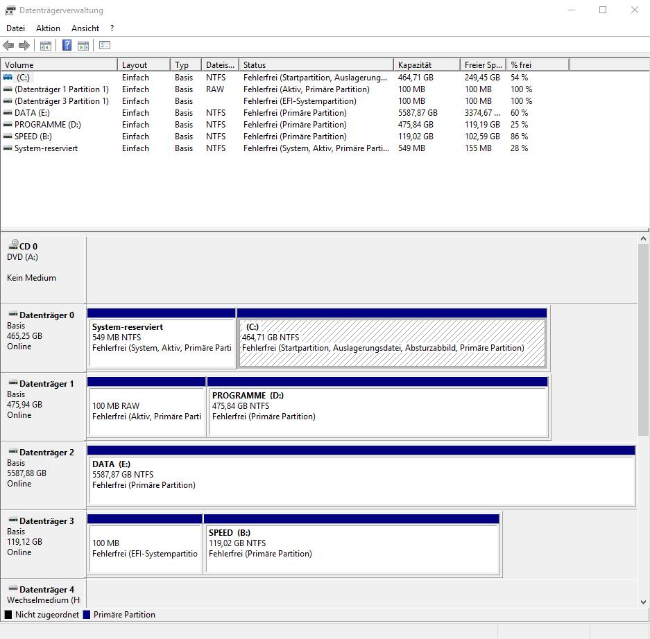Screen dimensions: 650x639
Task: Open the Ansicht menu
Action: pyautogui.click(x=85, y=28)
